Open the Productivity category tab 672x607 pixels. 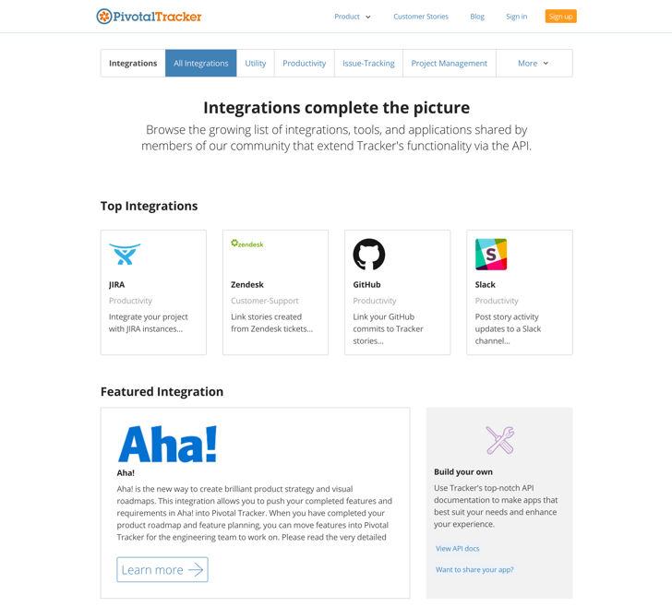point(304,64)
